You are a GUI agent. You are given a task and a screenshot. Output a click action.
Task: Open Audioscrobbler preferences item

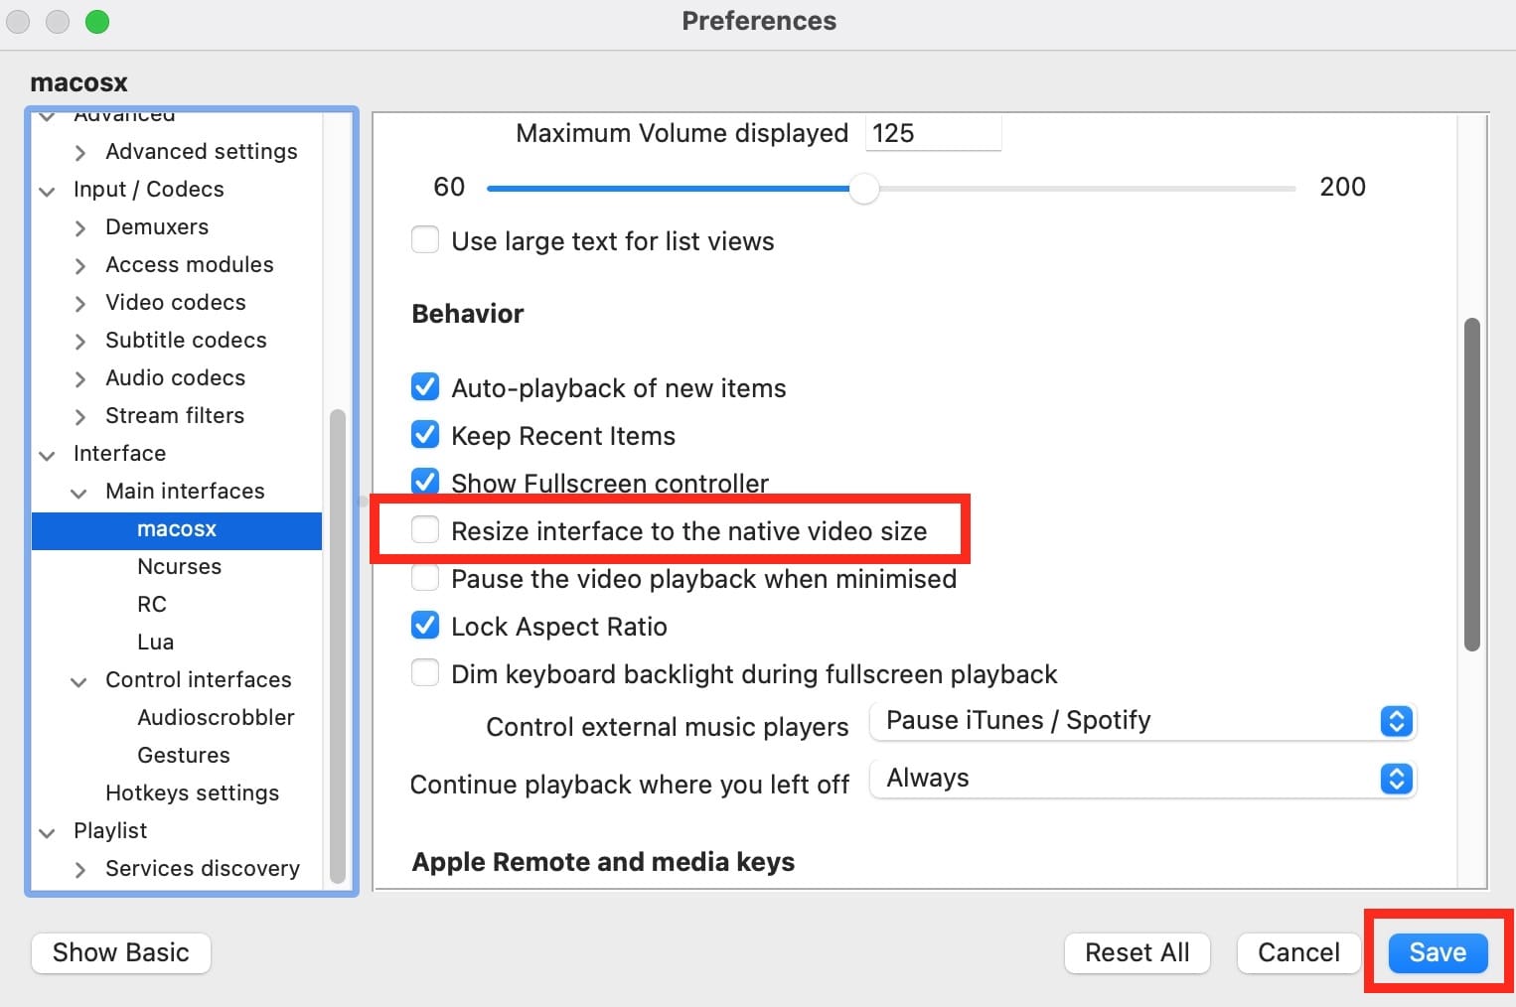[x=216, y=717]
